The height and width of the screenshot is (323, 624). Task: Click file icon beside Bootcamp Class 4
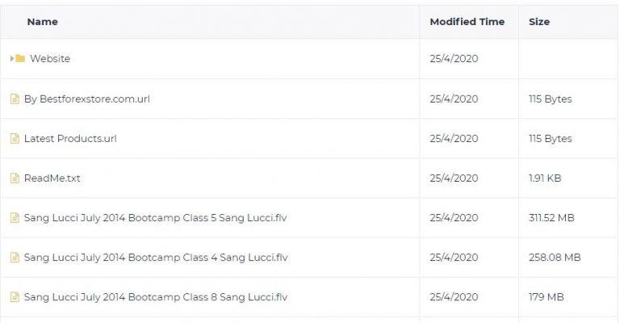tap(15, 258)
